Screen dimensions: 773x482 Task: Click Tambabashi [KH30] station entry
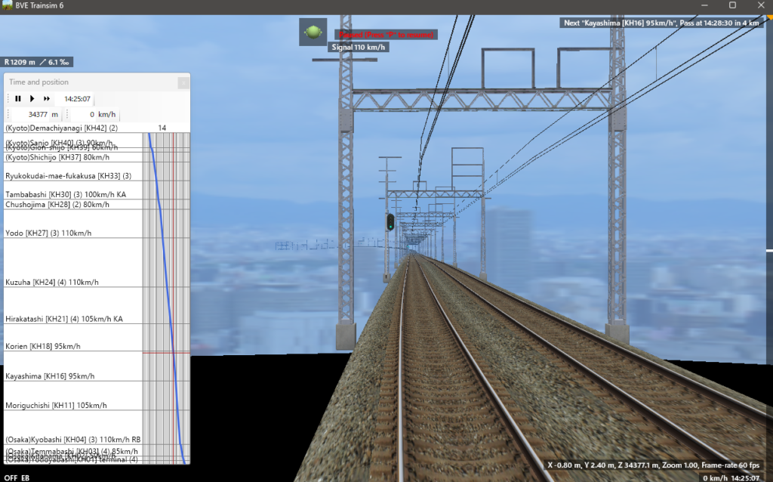point(65,194)
